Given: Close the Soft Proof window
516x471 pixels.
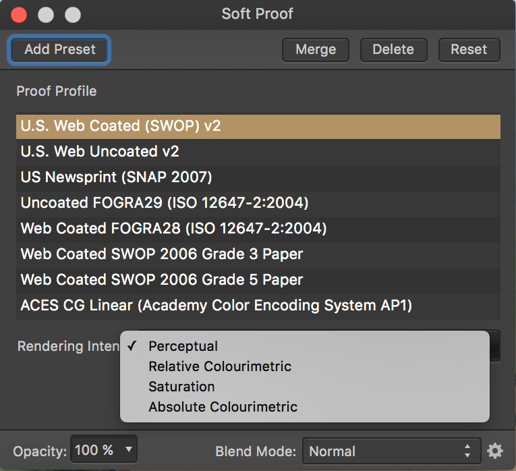Looking at the screenshot, I should coord(19,14).
